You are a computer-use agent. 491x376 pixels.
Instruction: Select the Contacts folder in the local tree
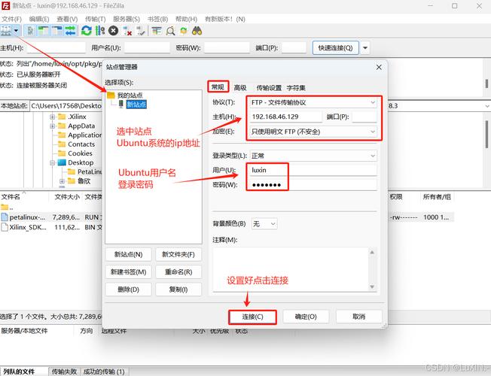(81, 144)
